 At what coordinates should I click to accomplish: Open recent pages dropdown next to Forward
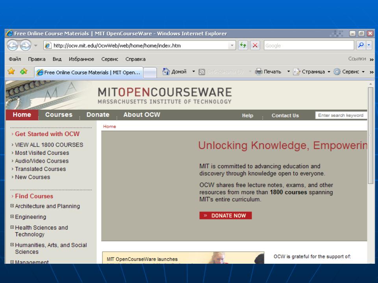coord(36,45)
